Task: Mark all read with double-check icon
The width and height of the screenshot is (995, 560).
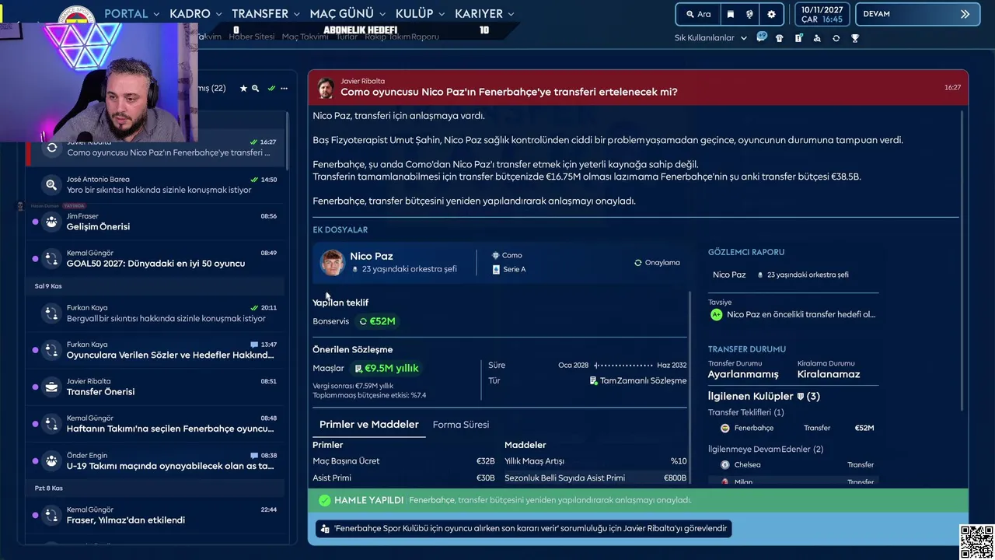Action: [x=271, y=89]
